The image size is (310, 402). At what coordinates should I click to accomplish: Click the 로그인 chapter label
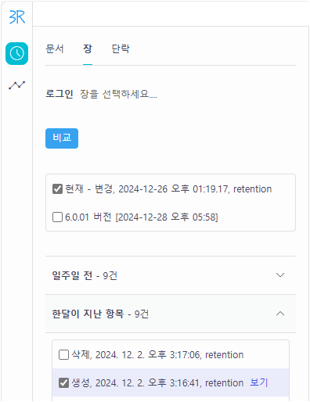click(x=59, y=94)
